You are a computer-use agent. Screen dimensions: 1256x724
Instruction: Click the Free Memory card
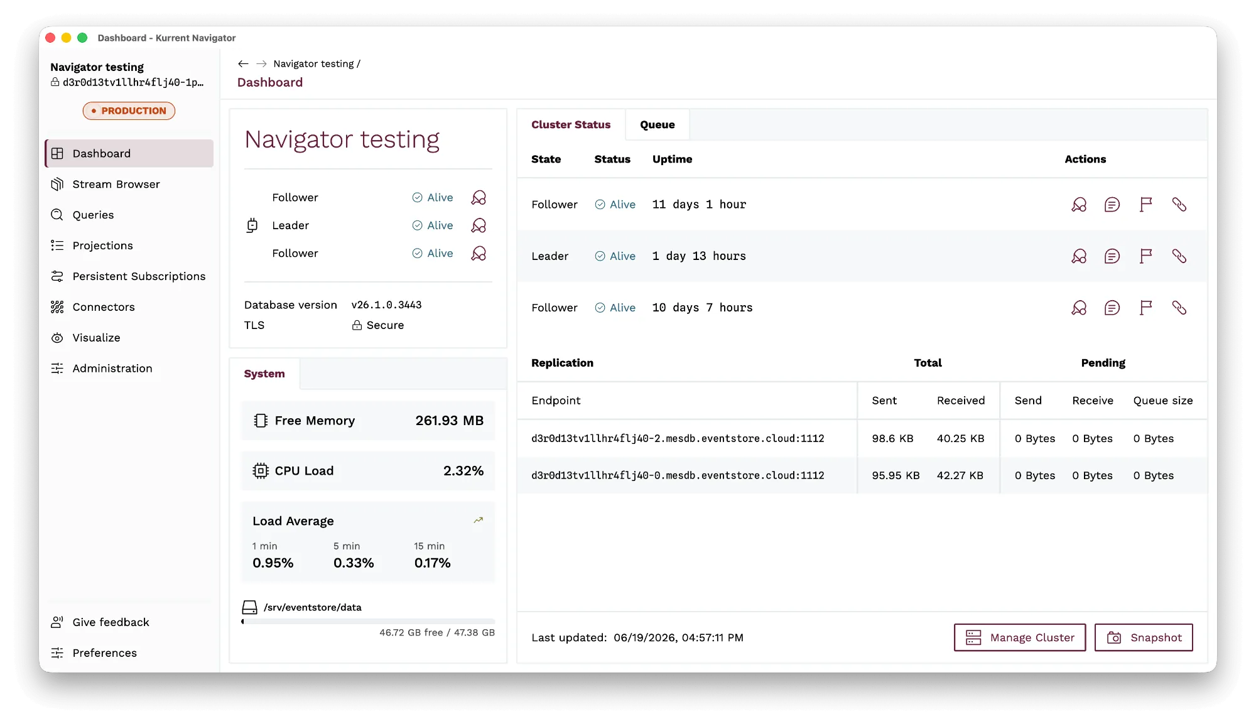pos(368,421)
